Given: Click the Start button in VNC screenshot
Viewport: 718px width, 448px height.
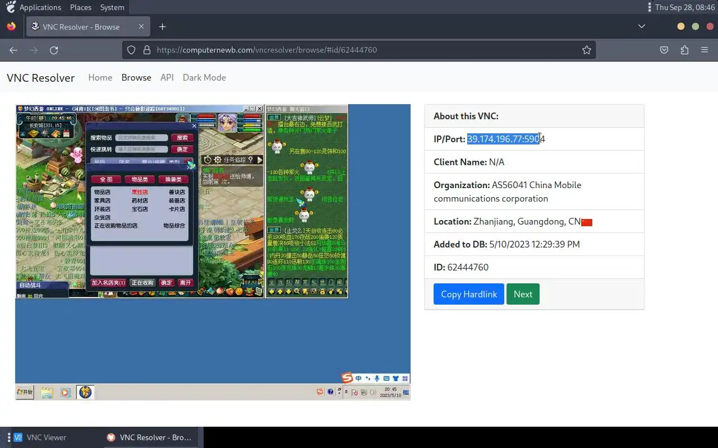Looking at the screenshot, I should pyautogui.click(x=25, y=392).
